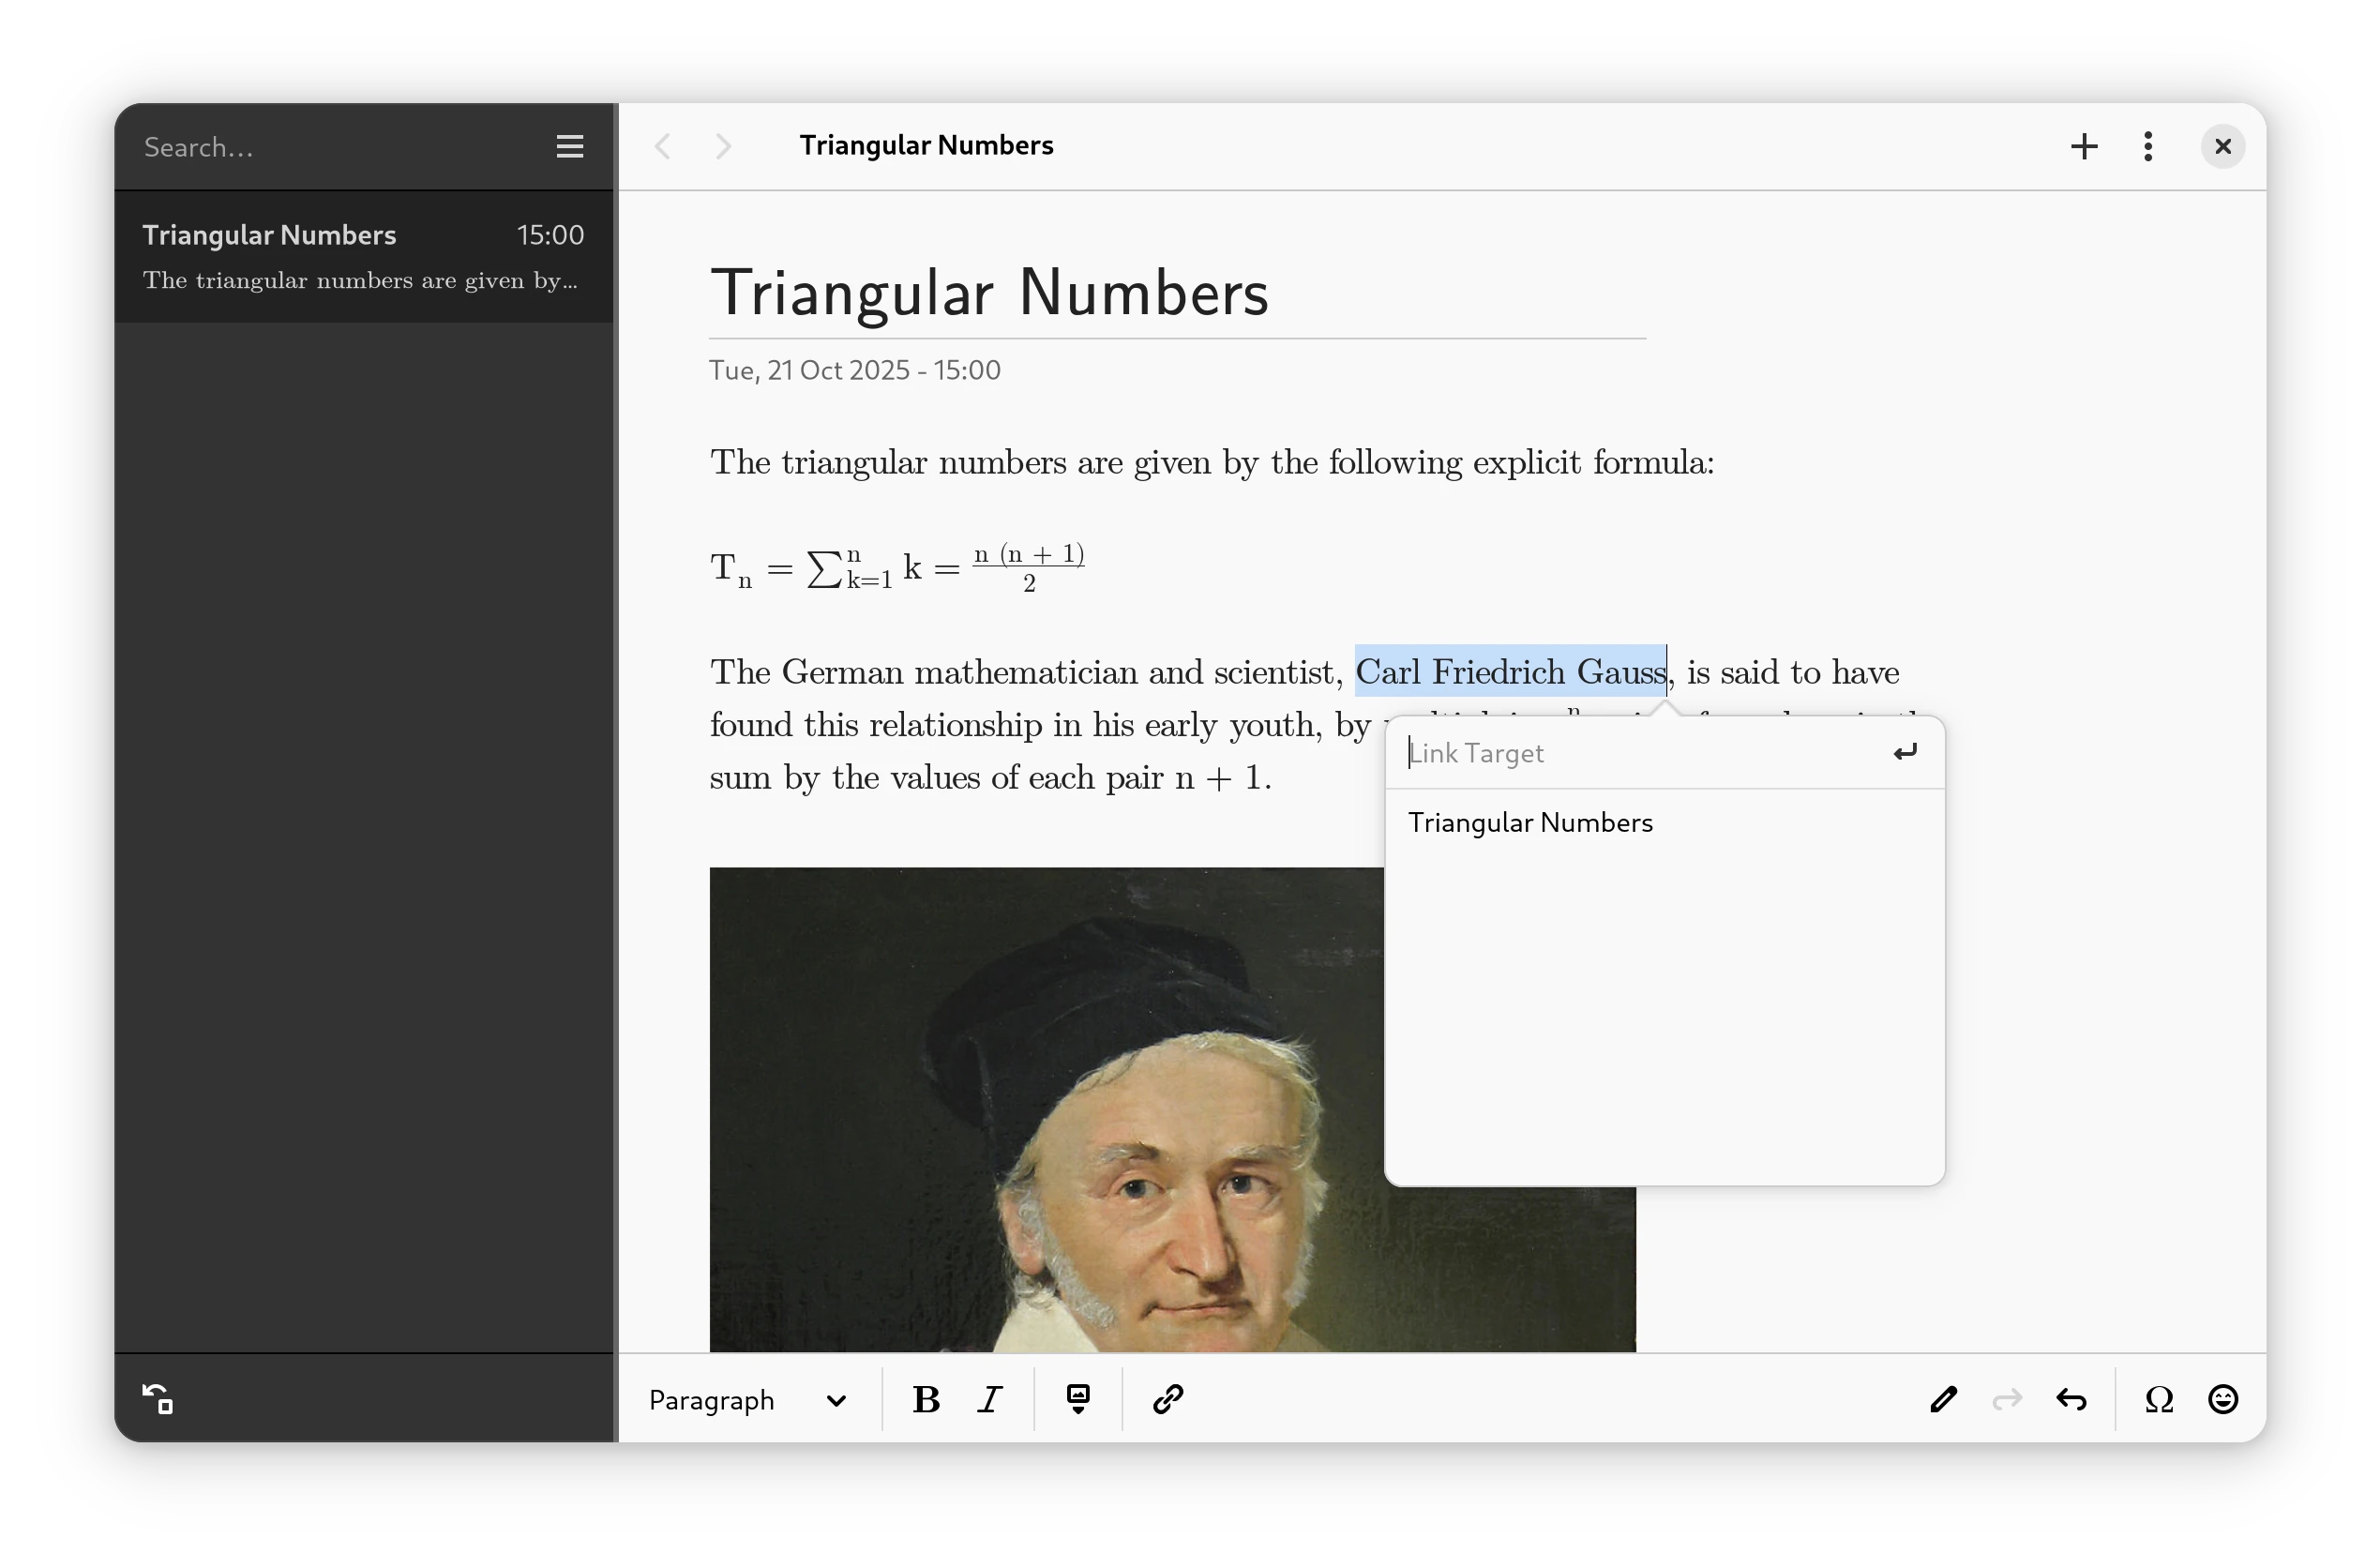Image resolution: width=2380 pixels, height=1568 pixels.
Task: Open Triangular Numbers note in sidebar
Action: [x=362, y=256]
